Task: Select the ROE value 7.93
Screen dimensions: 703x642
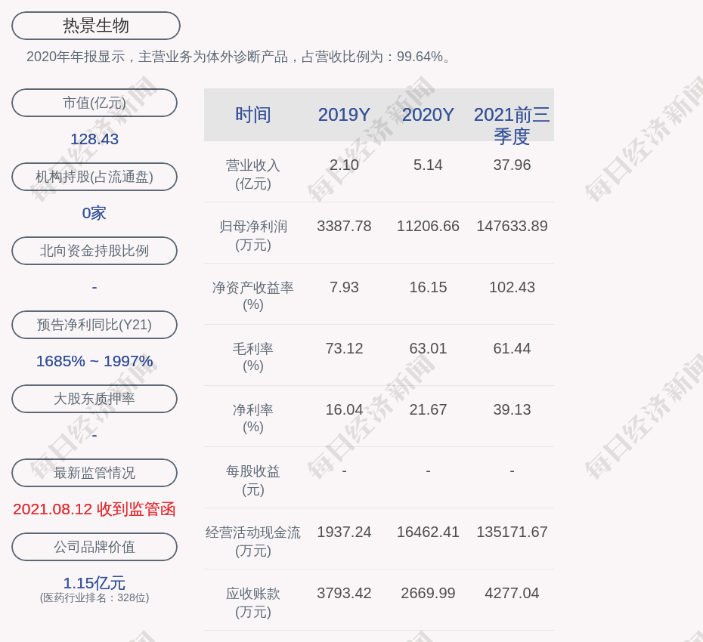Action: (345, 287)
